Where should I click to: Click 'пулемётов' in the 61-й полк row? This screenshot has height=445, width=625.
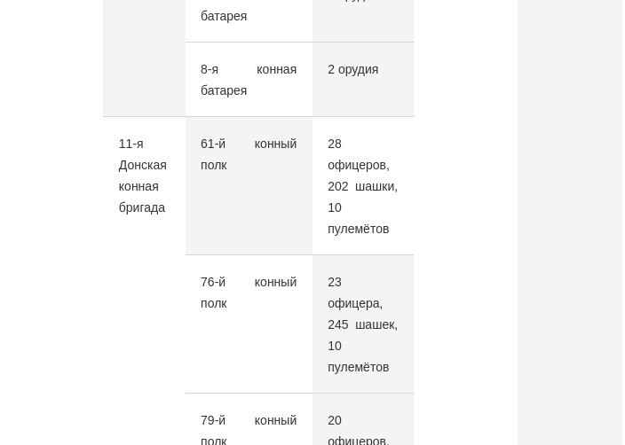[x=359, y=229]
